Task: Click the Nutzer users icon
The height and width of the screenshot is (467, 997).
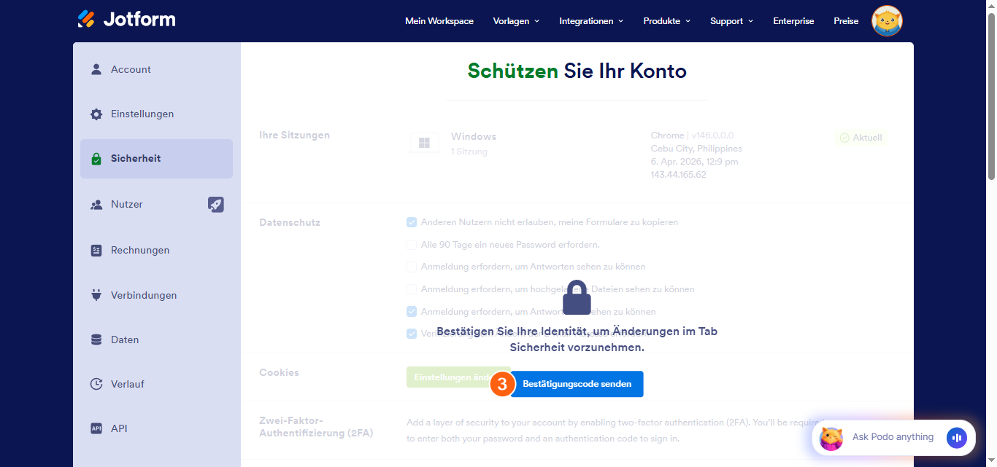Action: 96,204
